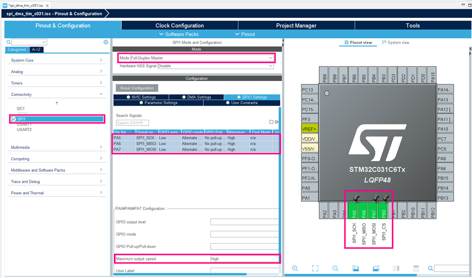Select green pin PA7 on chip
The image size is (472, 278).
[x=374, y=210]
